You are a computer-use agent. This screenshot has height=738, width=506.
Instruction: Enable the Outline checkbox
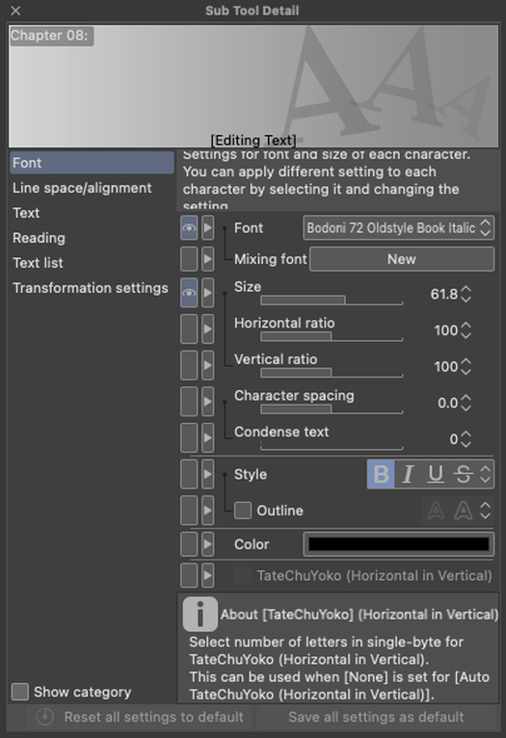pos(243,511)
